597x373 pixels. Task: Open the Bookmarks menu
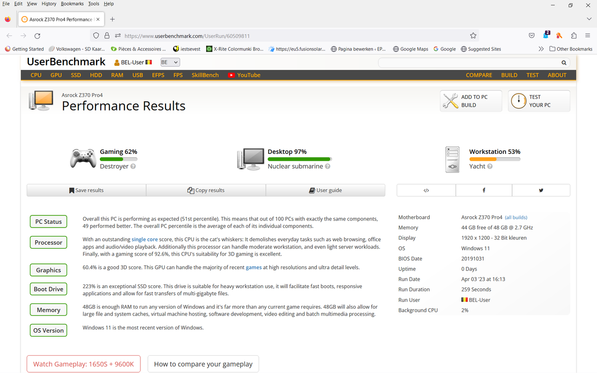pyautogui.click(x=72, y=4)
